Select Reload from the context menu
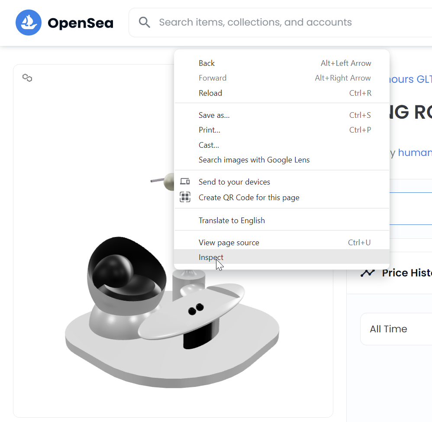 click(x=281, y=93)
